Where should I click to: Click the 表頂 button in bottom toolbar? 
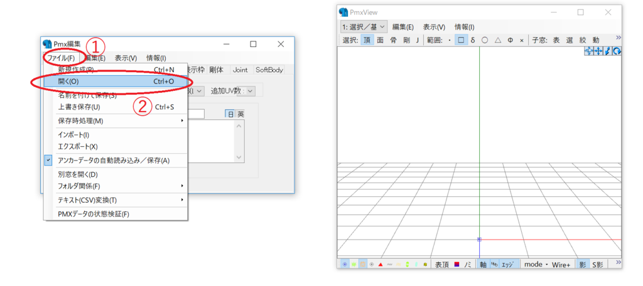click(x=442, y=265)
